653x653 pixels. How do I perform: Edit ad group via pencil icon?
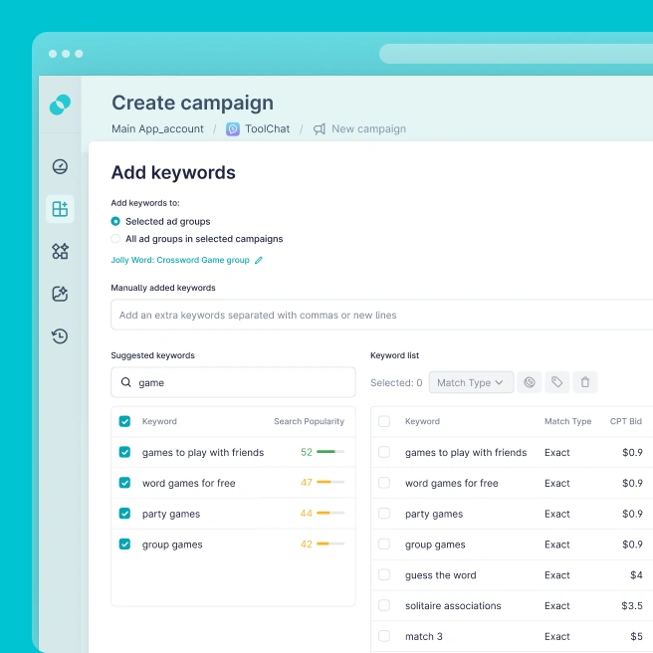[259, 260]
